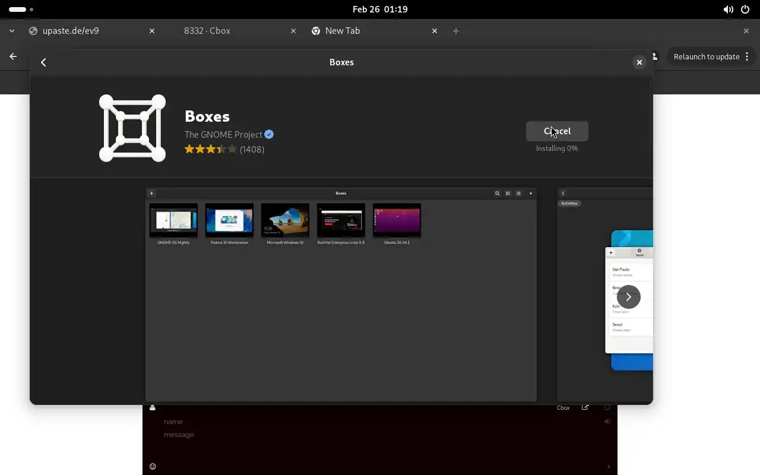This screenshot has height=475, width=760.
Task: Open the clock and calendar menu
Action: (x=380, y=9)
